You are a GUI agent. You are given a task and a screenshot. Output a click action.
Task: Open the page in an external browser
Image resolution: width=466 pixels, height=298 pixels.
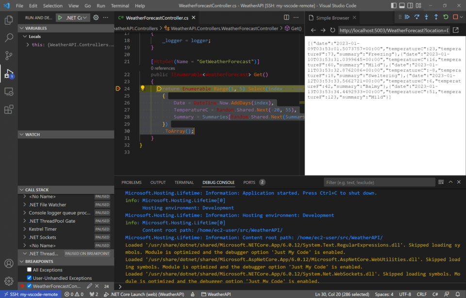[455, 30]
